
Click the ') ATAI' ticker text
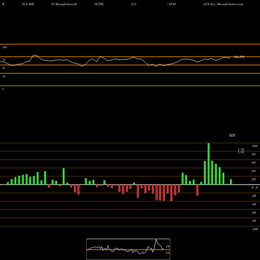tap(171, 4)
